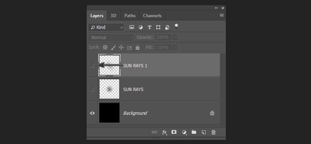Link selected layers
The image size is (311, 144).
[x=154, y=132]
